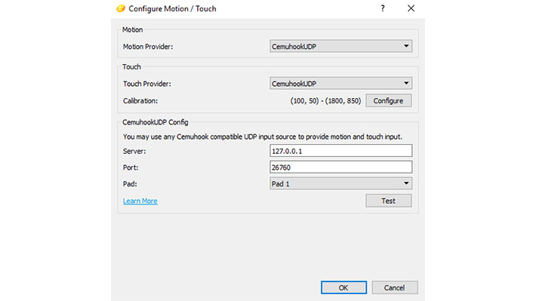Click the dialog title "Configure Motion / Touch"
Screen dimensions: 536x301
click(x=172, y=8)
